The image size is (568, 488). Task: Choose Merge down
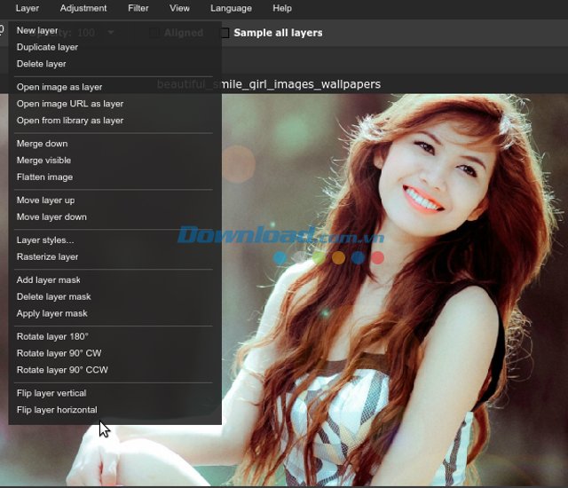(x=114, y=144)
